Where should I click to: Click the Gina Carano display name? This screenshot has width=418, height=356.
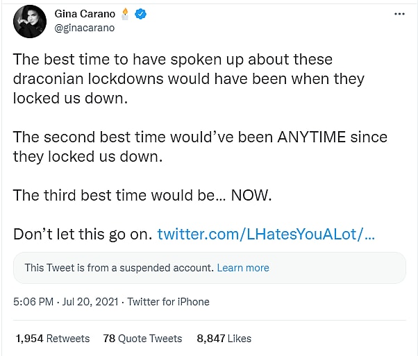coord(85,15)
